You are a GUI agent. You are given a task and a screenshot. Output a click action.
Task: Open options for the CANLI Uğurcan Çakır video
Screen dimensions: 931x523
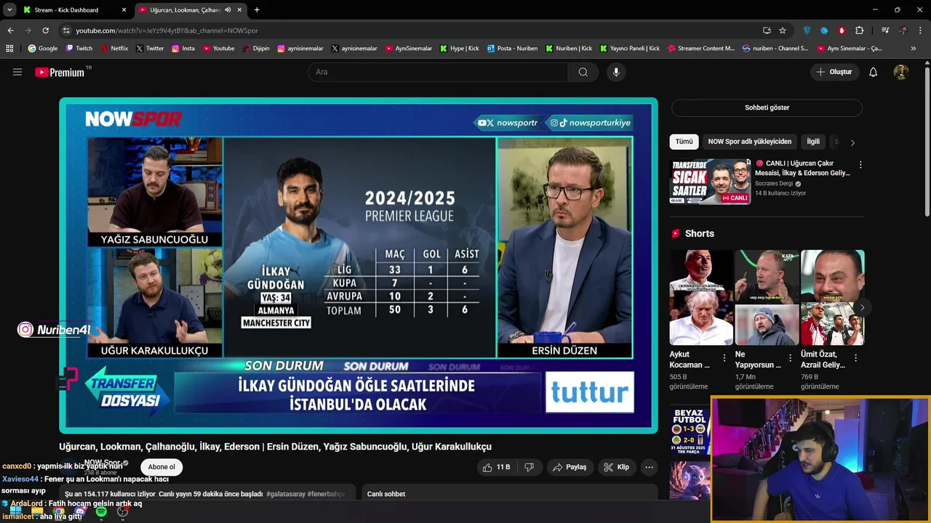(x=860, y=165)
